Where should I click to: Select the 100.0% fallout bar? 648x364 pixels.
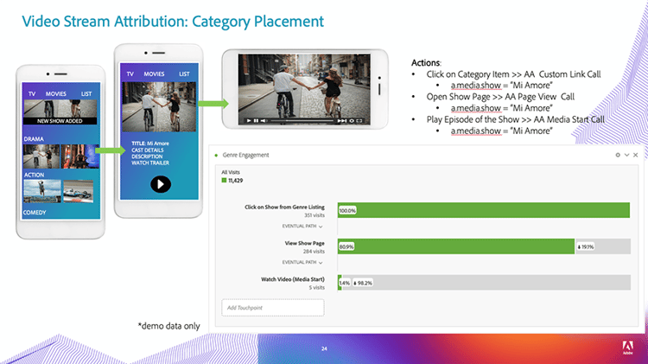pyautogui.click(x=484, y=210)
